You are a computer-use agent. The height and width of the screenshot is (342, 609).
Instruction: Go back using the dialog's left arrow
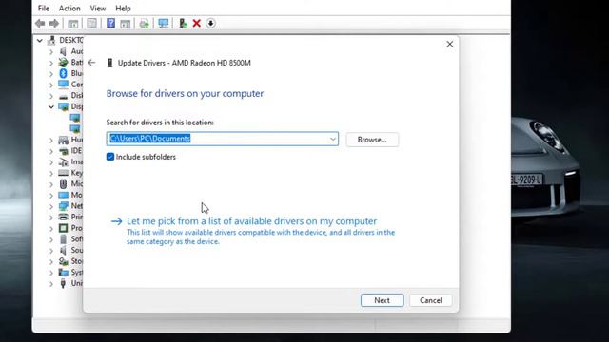(91, 63)
